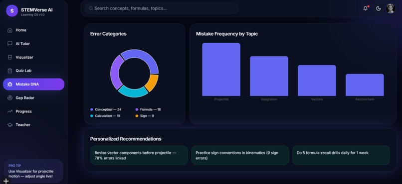This screenshot has height=184, width=402.
Task: Click 'Calculation — 15' legend text
Action: click(107, 116)
